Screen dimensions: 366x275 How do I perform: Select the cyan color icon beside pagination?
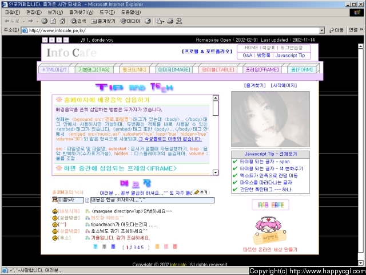tap(96, 246)
